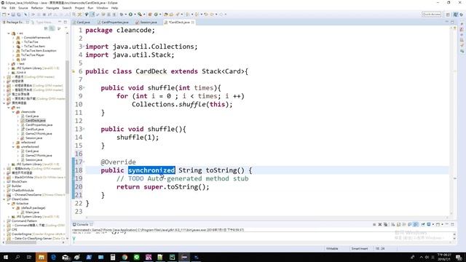Image resolution: width=466 pixels, height=262 pixels.
Task: Click warning marker on line 6
Action: pos(74,71)
